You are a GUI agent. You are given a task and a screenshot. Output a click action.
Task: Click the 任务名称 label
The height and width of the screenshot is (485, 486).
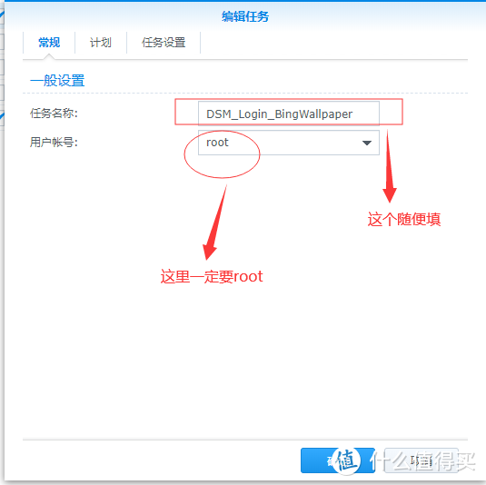point(54,114)
